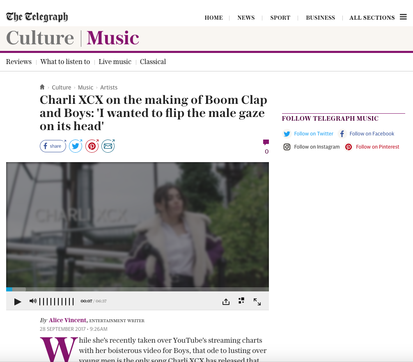
Task: Adjust the video volume bars
Action: [56, 301]
